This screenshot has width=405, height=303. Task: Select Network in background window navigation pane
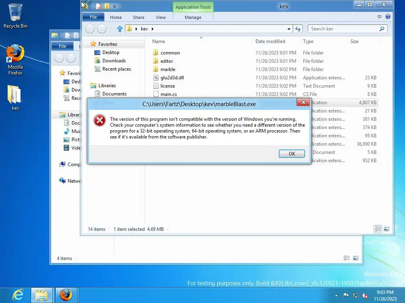(x=70, y=181)
